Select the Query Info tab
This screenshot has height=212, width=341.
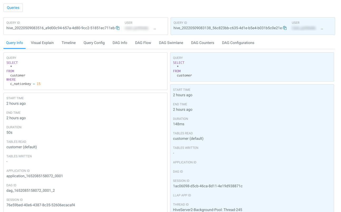pyautogui.click(x=14, y=43)
